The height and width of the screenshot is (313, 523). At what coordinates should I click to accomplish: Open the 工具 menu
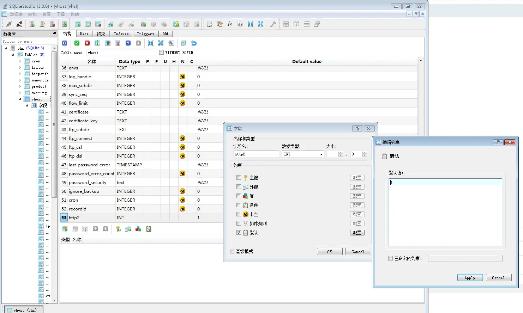point(61,14)
